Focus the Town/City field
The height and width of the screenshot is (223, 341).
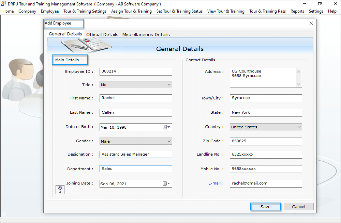click(266, 98)
